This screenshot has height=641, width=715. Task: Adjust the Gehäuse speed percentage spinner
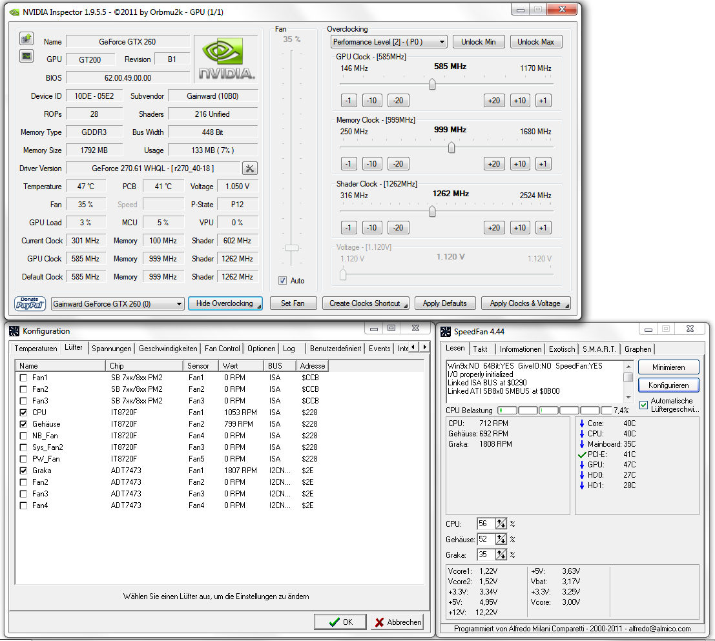(501, 540)
